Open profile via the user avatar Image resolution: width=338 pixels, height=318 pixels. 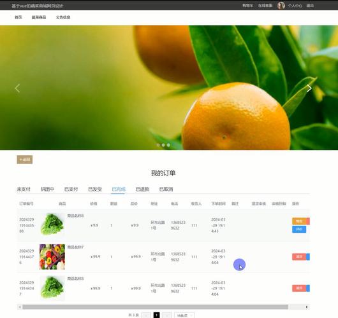[281, 5]
